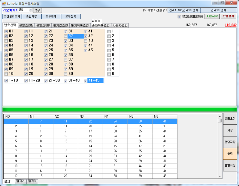
Task: Switch to the 통계값조건 tab
Action: click(x=60, y=25)
